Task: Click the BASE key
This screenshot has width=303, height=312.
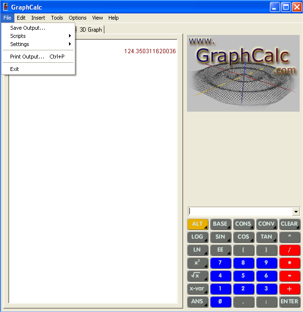Action: pyautogui.click(x=221, y=224)
